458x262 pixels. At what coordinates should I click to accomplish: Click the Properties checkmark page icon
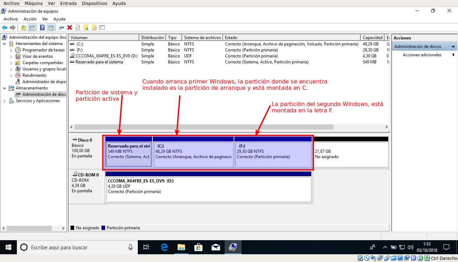coord(78,27)
